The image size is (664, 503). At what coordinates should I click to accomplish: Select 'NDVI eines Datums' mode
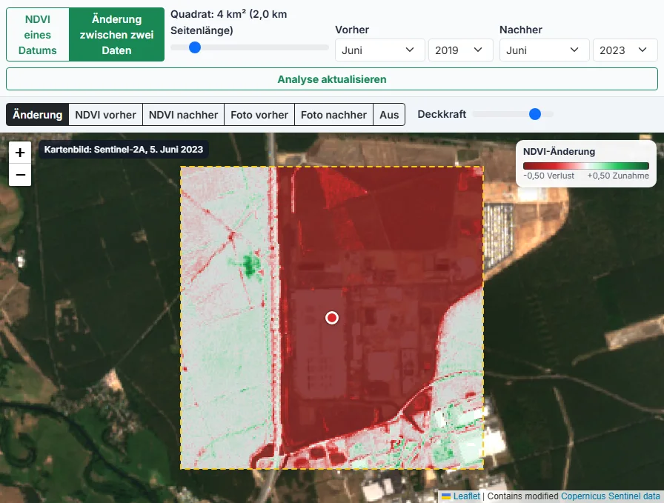point(38,35)
